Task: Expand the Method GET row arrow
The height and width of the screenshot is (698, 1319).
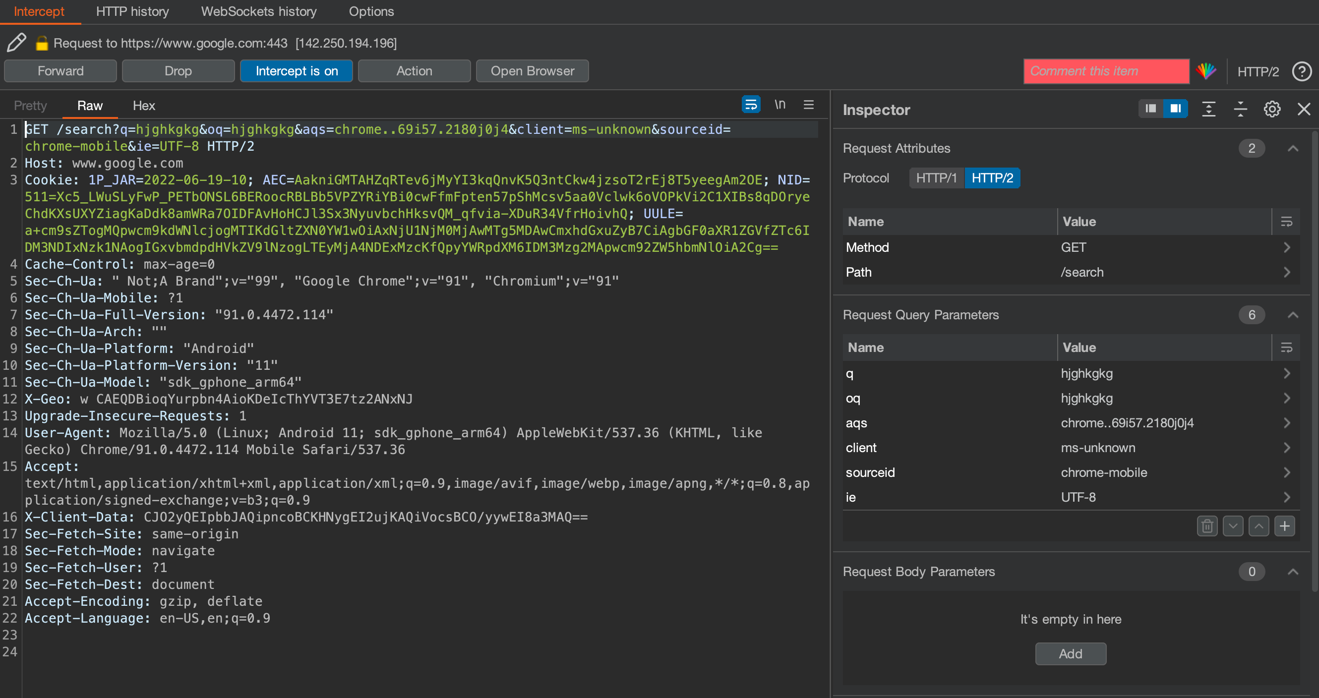Action: click(x=1287, y=247)
